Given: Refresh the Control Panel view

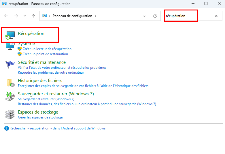Looking at the screenshot, I should pyautogui.click(x=155, y=16).
